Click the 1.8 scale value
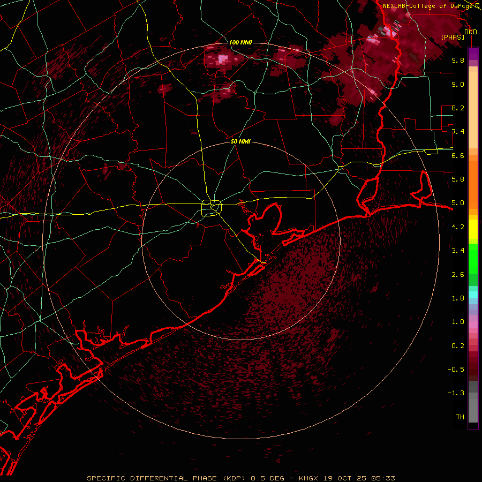482x482 pixels. click(458, 298)
